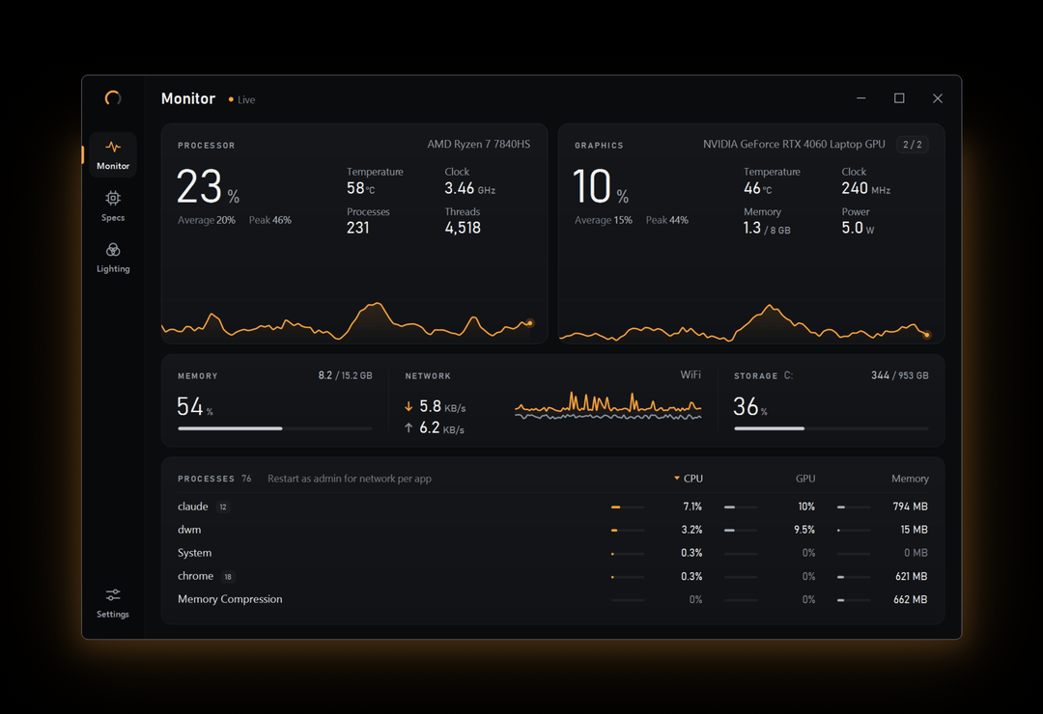Click the Monitor pulse icon

click(113, 147)
